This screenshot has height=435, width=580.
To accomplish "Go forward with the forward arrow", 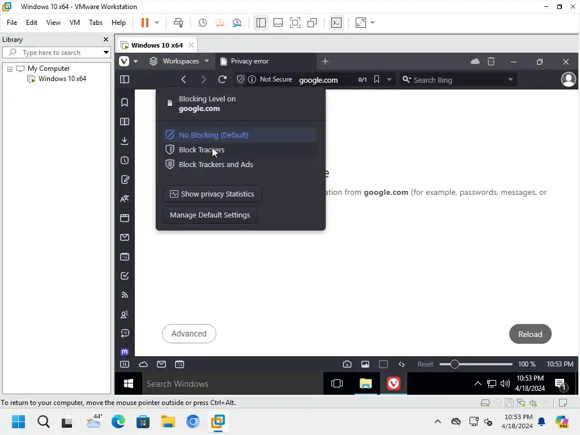I will pos(203,79).
